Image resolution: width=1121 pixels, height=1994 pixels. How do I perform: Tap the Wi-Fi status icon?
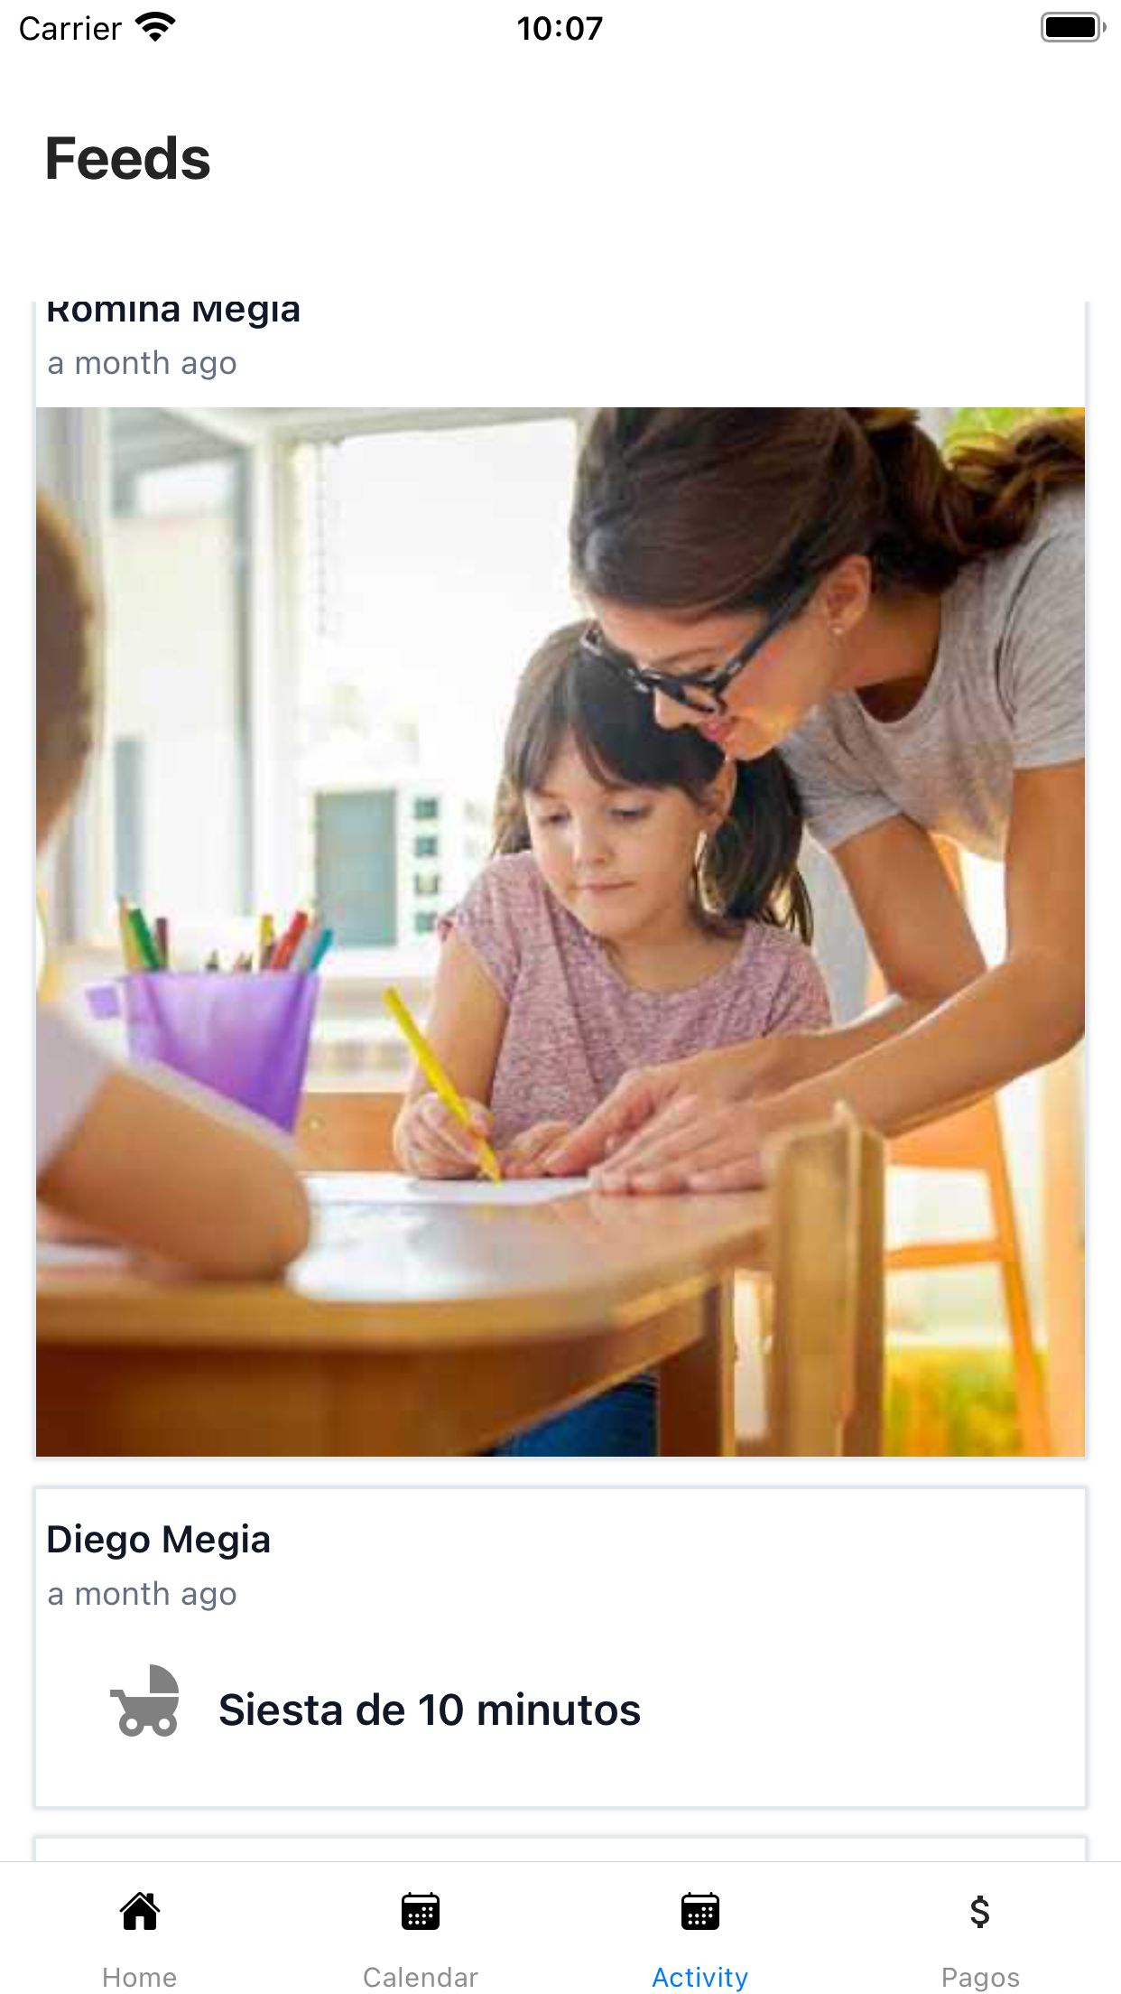(155, 27)
